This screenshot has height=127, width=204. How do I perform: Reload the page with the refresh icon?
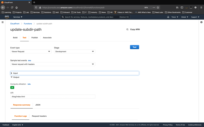pos(12,8)
